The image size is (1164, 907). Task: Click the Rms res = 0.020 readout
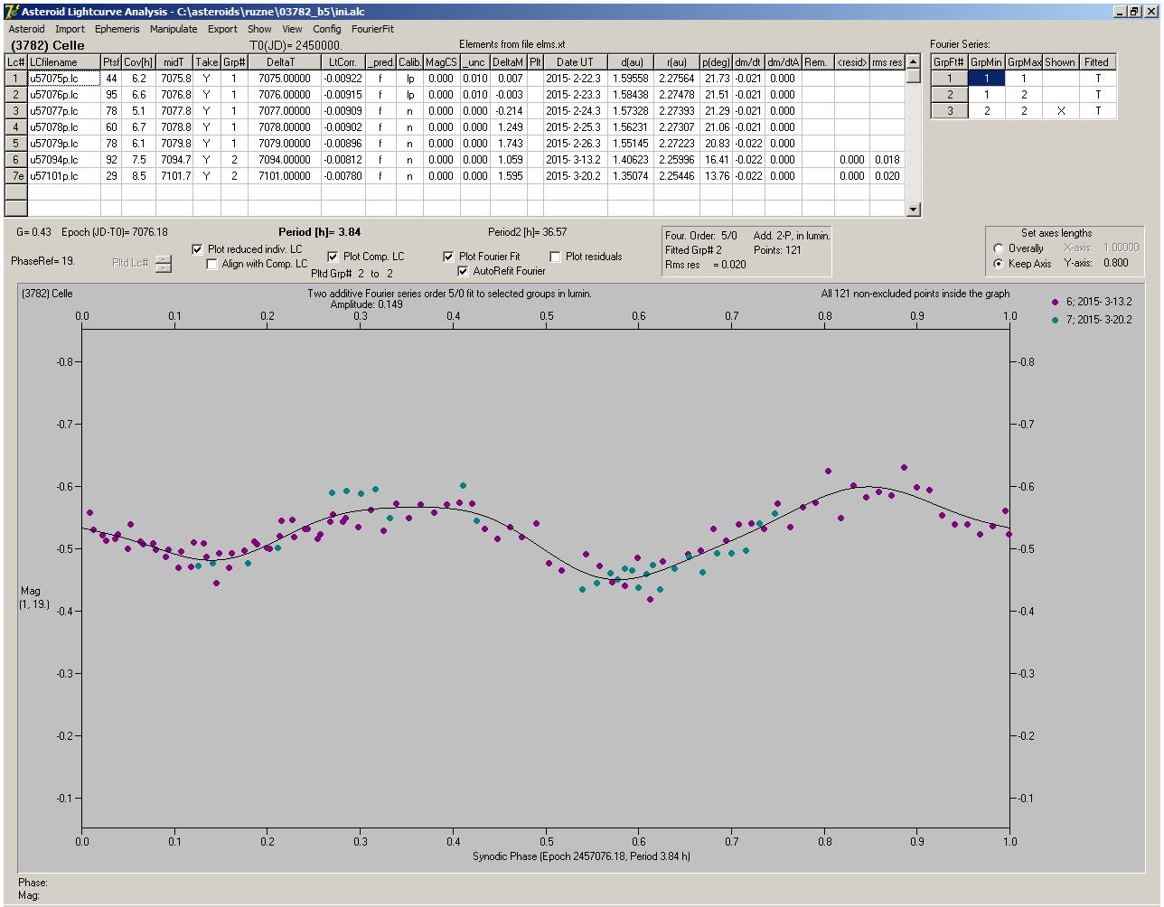click(705, 265)
